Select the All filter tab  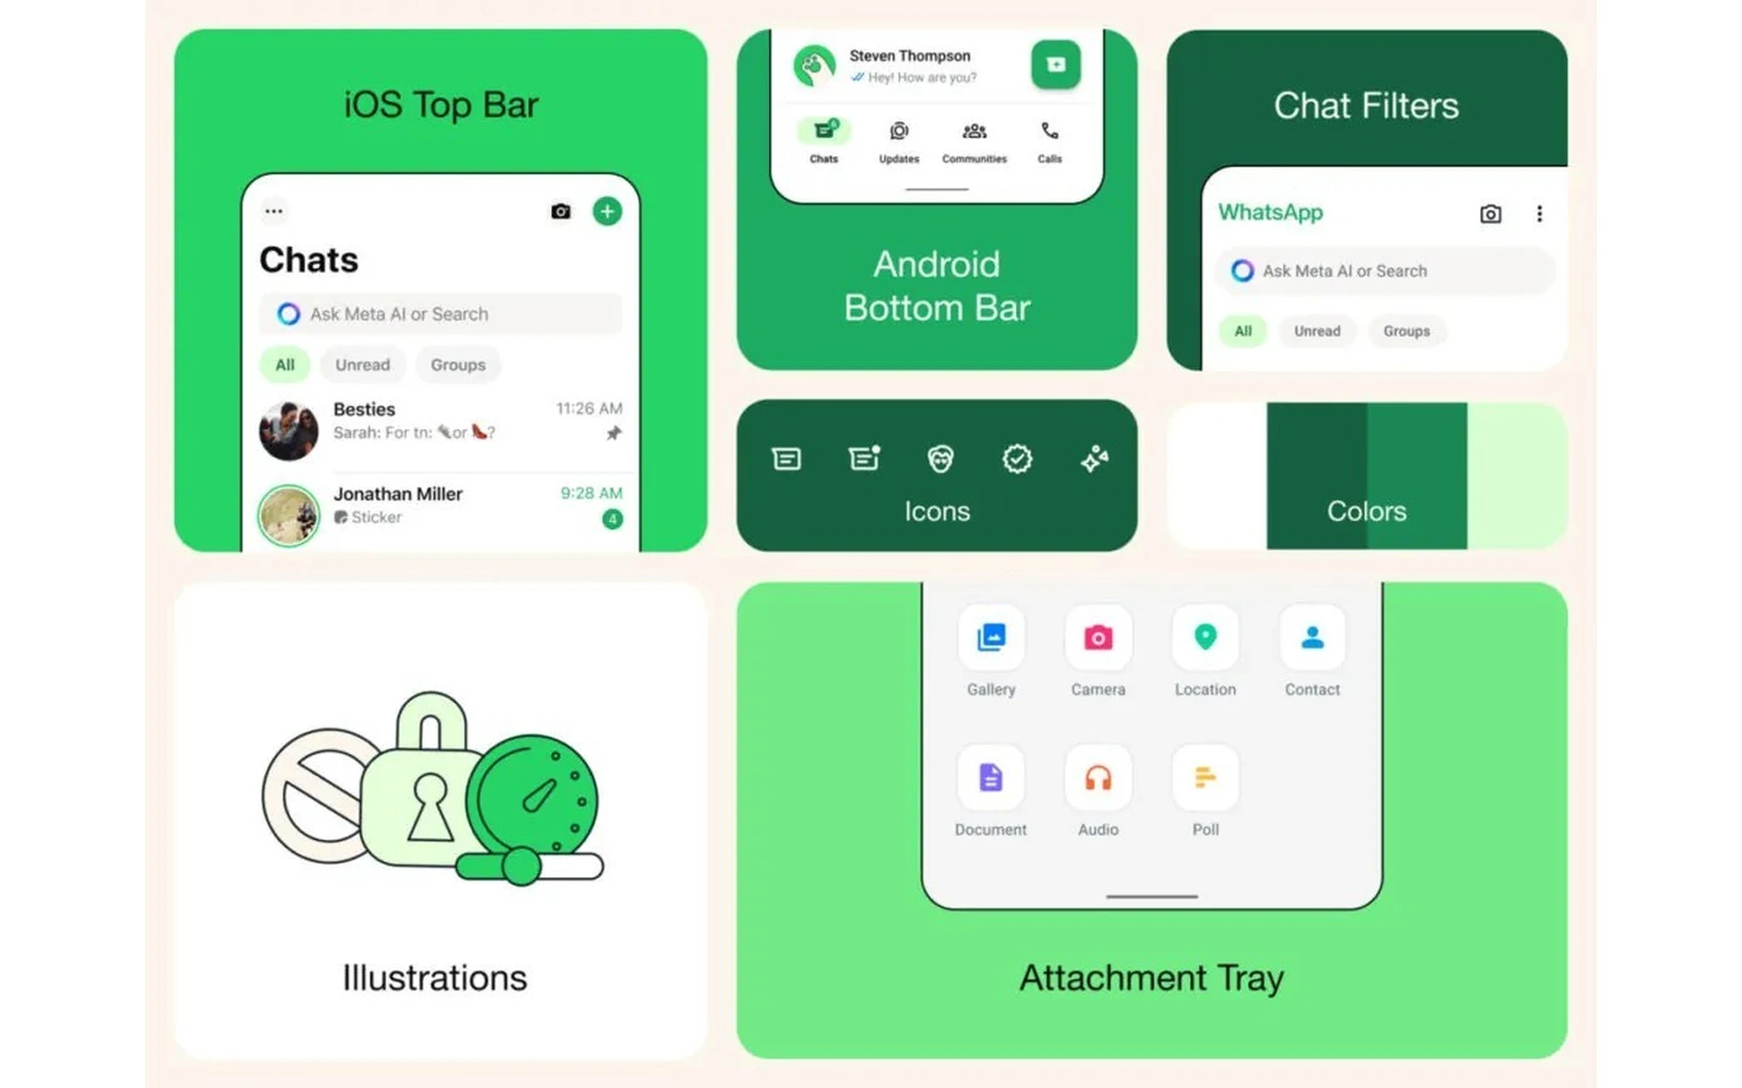(282, 365)
